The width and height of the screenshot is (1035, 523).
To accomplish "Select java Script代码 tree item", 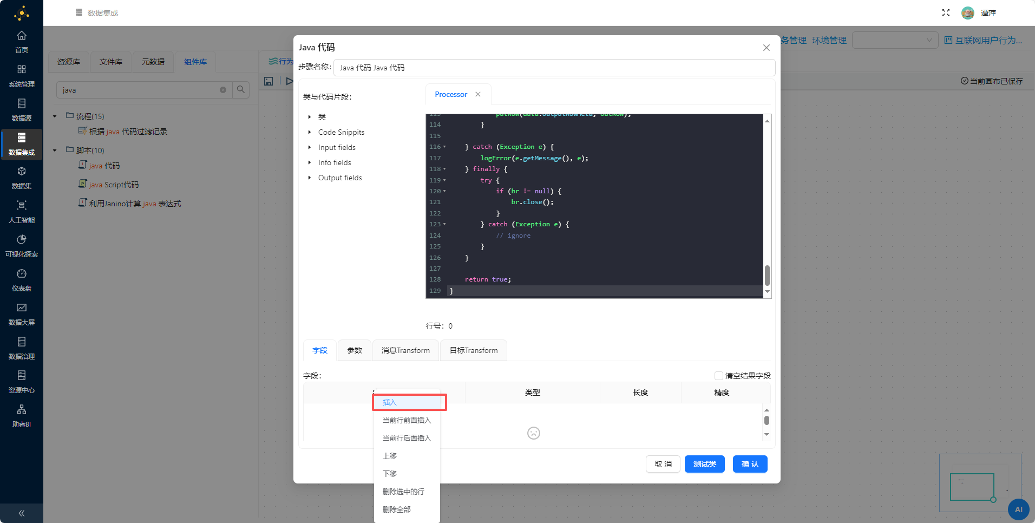I will (109, 185).
